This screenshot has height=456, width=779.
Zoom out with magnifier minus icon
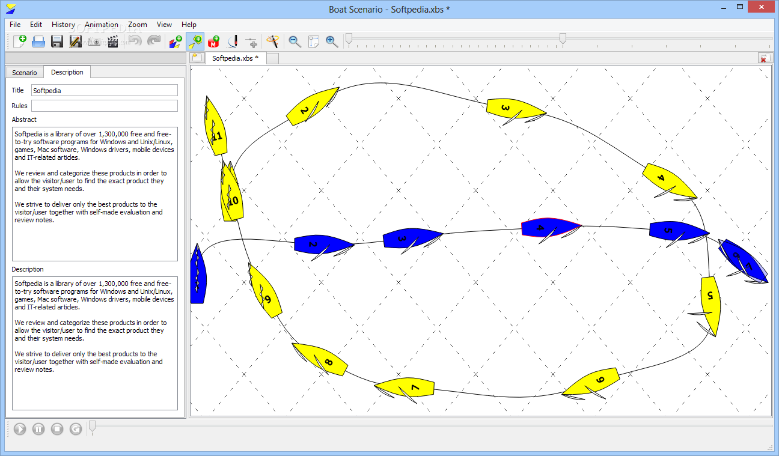(x=295, y=41)
